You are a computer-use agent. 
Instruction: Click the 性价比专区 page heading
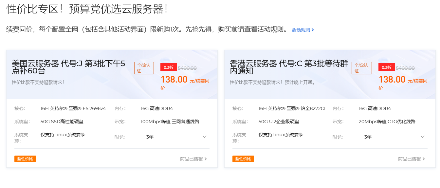pos(87,9)
